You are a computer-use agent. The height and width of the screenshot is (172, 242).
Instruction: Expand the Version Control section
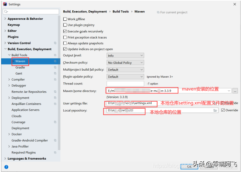(5, 43)
